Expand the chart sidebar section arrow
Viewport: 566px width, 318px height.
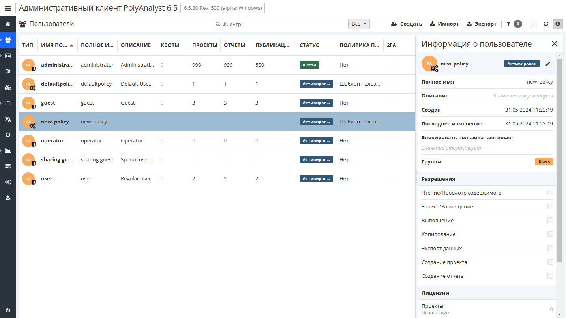[x=2, y=150]
